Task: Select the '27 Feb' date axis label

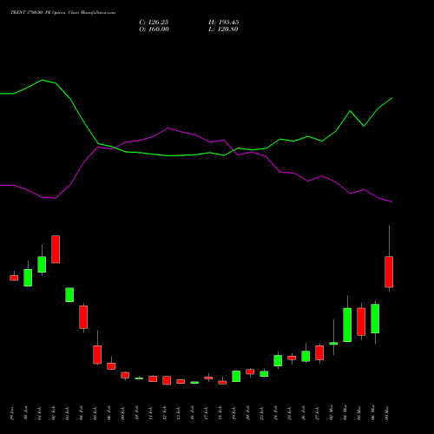Action: click(x=318, y=413)
